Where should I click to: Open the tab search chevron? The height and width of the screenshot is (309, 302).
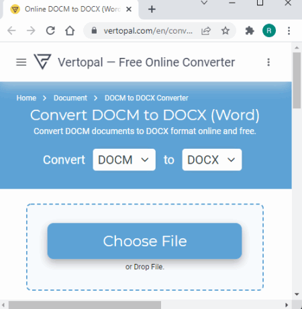coord(204,3)
